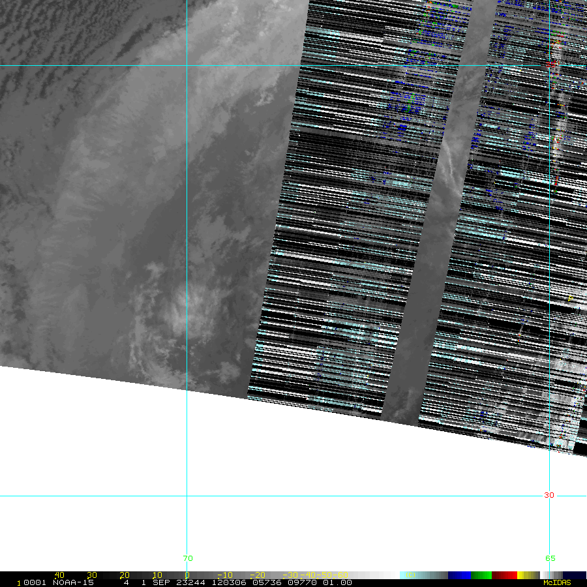This screenshot has height=587, width=587.
Task: Click the McIDAS label in the footer
Action: (x=556, y=582)
